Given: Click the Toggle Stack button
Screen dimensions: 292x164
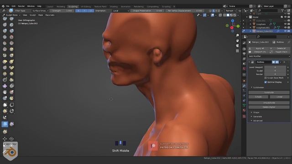Looking at the screenshot, I should (279, 52).
